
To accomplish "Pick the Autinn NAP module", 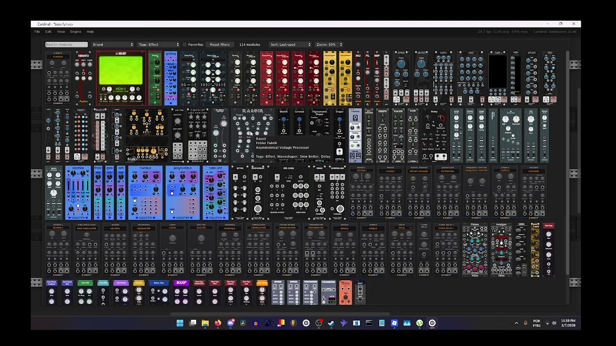I will [377, 78].
